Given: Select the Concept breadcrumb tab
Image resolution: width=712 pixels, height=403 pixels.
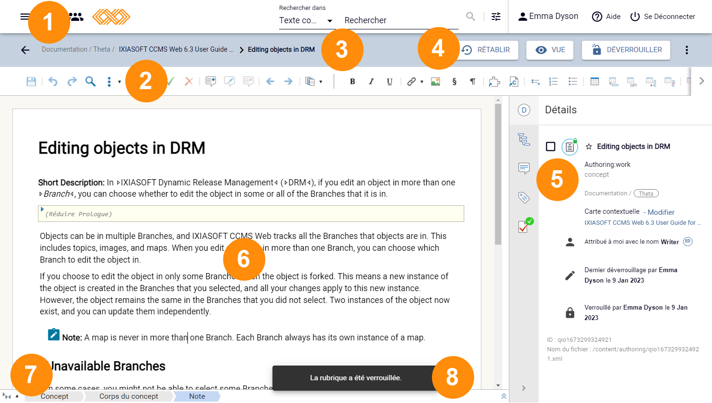Looking at the screenshot, I should click(55, 396).
